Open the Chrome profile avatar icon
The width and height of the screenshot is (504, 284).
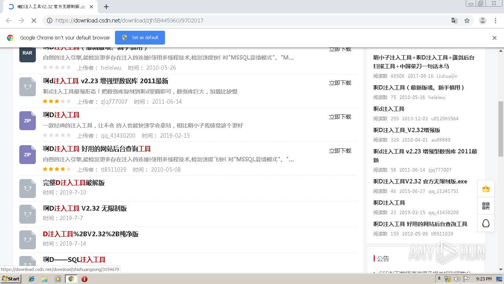click(482, 21)
